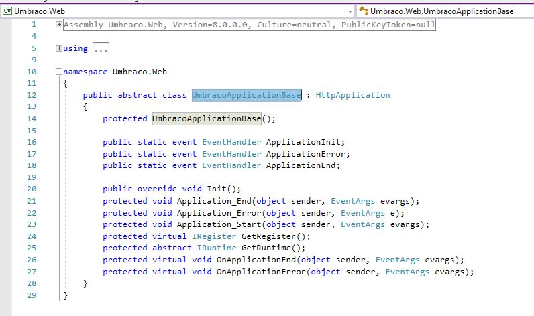This screenshot has height=316, width=534.
Task: Click the virtual keyword on GetRegister line
Action: pos(169,236)
